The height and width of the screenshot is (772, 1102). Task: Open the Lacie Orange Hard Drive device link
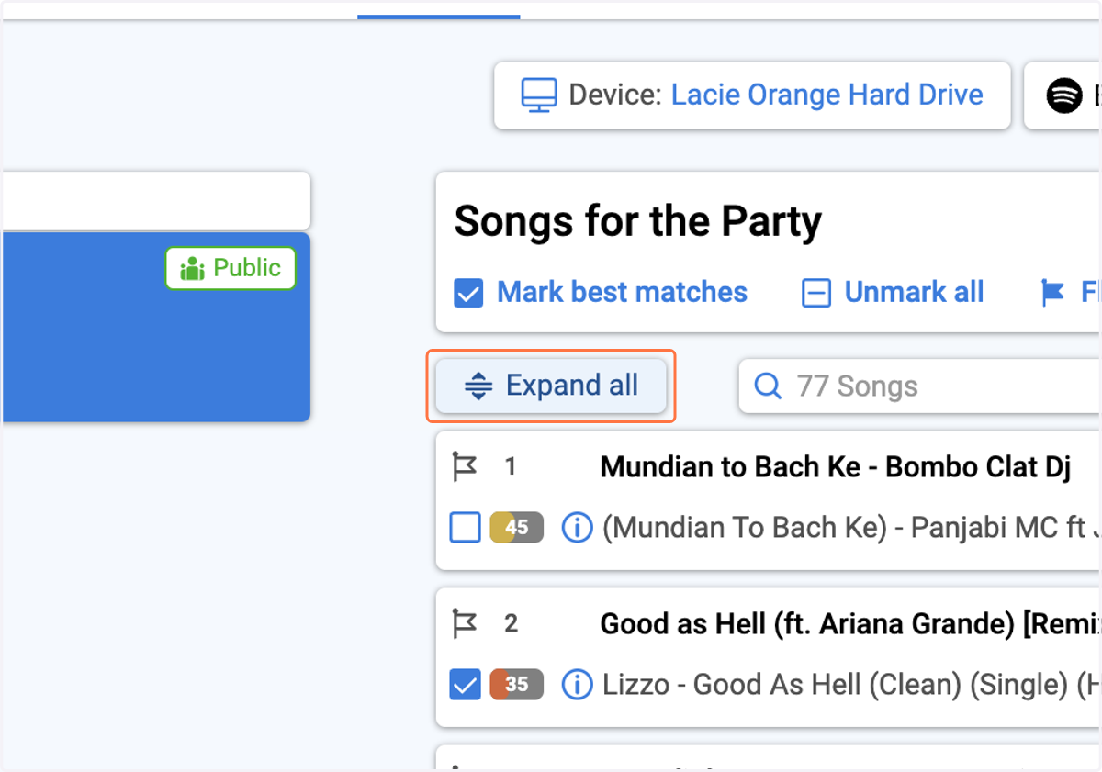coord(827,95)
